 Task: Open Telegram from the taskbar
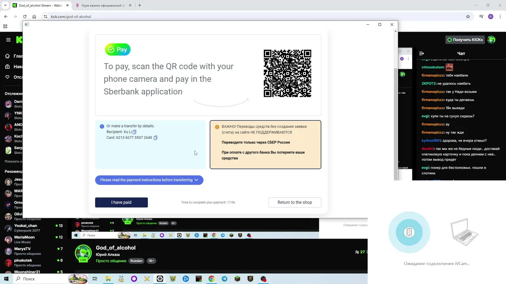[x=225, y=279]
